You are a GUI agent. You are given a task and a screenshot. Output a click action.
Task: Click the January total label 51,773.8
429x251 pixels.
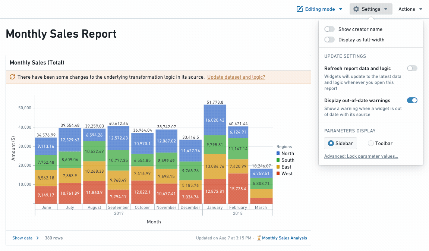pyautogui.click(x=215, y=102)
